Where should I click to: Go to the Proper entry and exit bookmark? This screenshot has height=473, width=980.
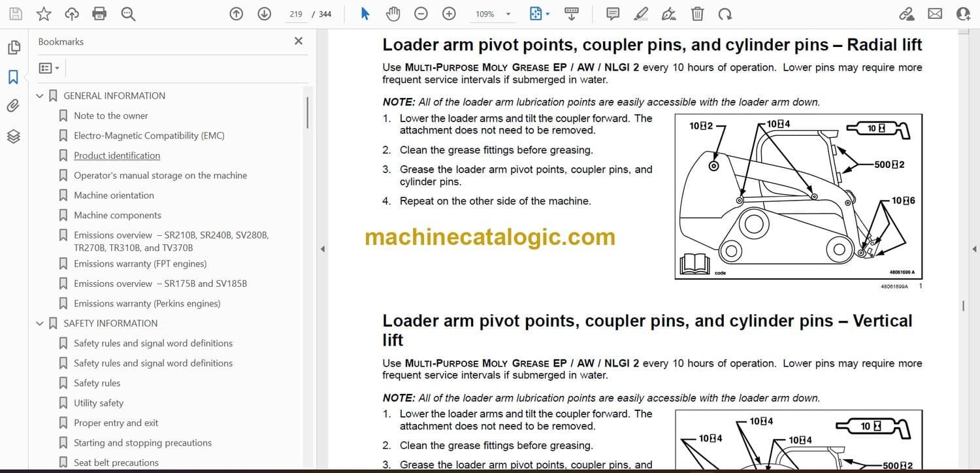tap(116, 423)
